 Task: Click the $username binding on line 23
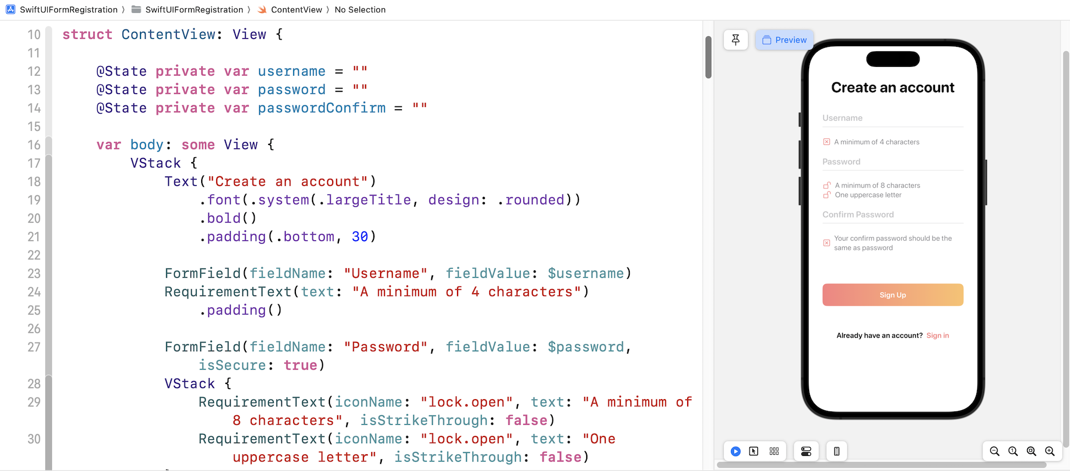click(586, 273)
